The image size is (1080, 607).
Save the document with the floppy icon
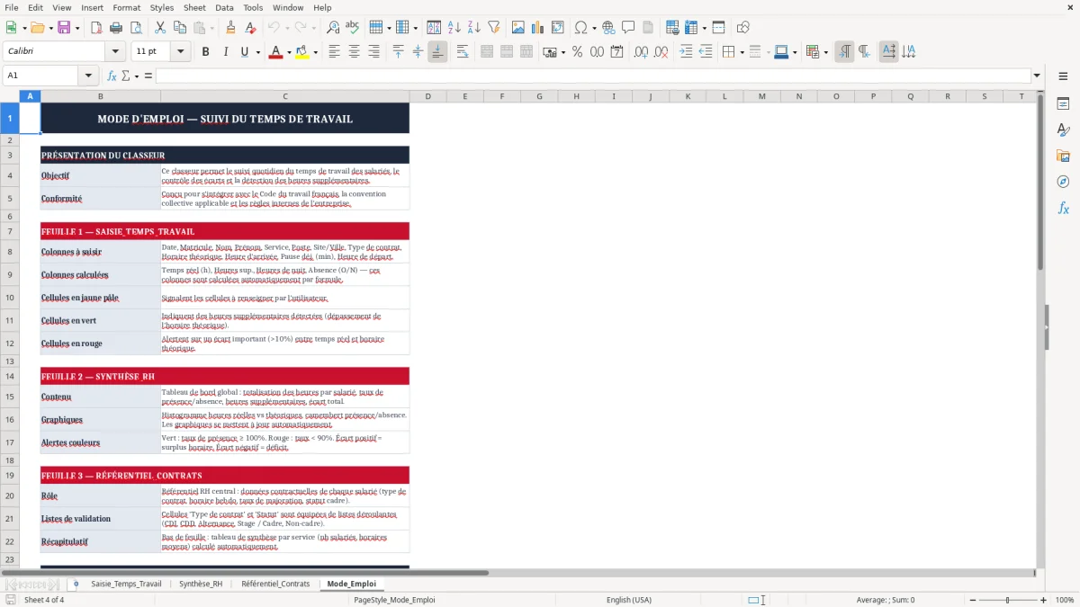pos(64,28)
